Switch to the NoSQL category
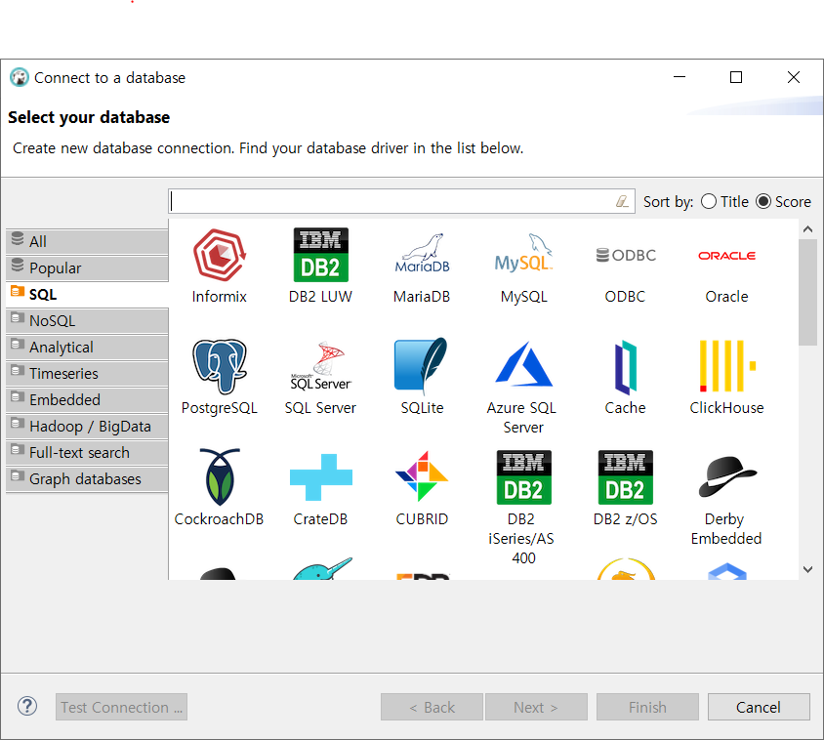824x740 pixels. click(x=87, y=320)
